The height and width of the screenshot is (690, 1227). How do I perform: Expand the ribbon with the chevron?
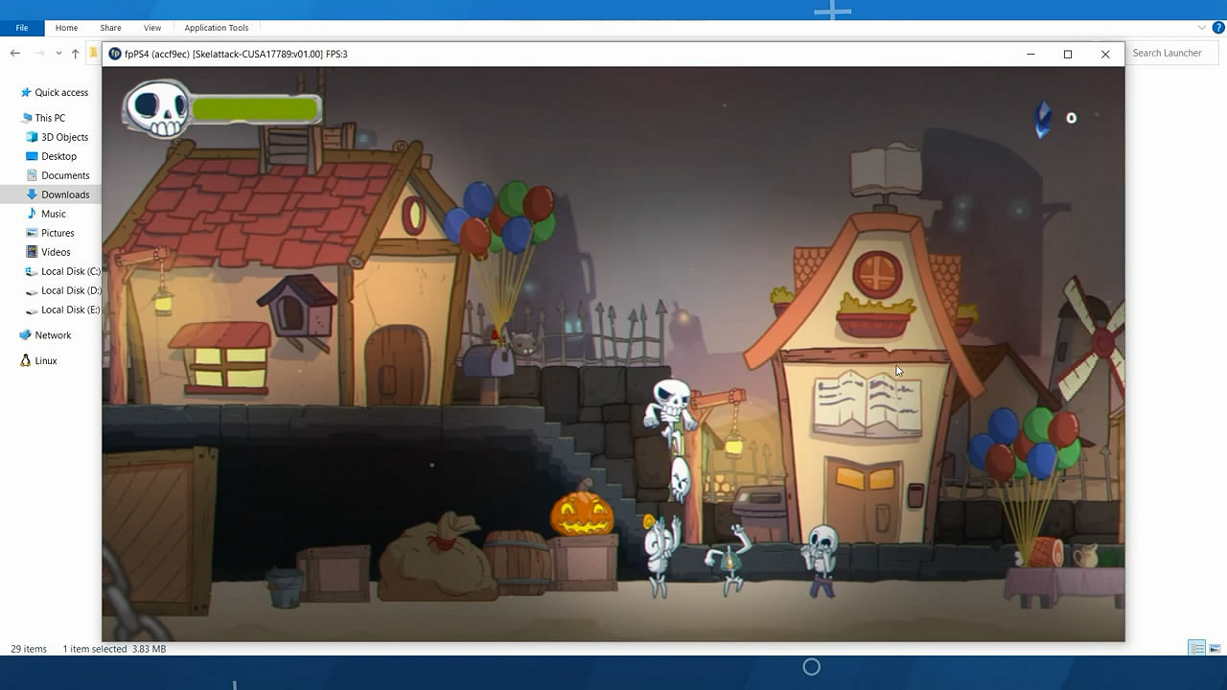coord(1202,28)
